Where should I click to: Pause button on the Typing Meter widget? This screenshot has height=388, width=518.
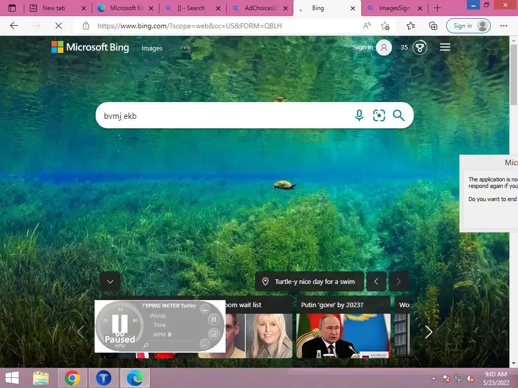(214, 319)
